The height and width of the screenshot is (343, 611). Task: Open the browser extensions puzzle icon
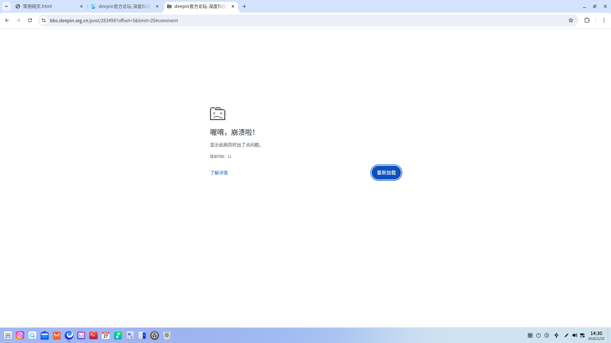coord(587,20)
